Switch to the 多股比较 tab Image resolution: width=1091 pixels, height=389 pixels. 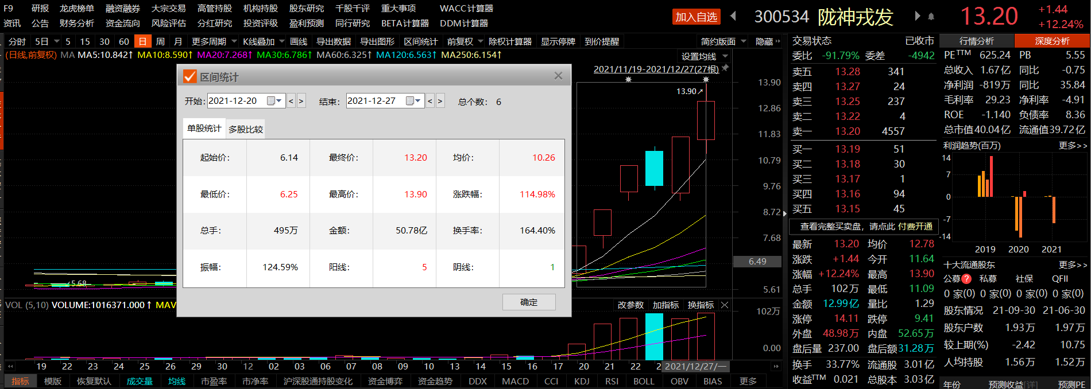pyautogui.click(x=246, y=129)
